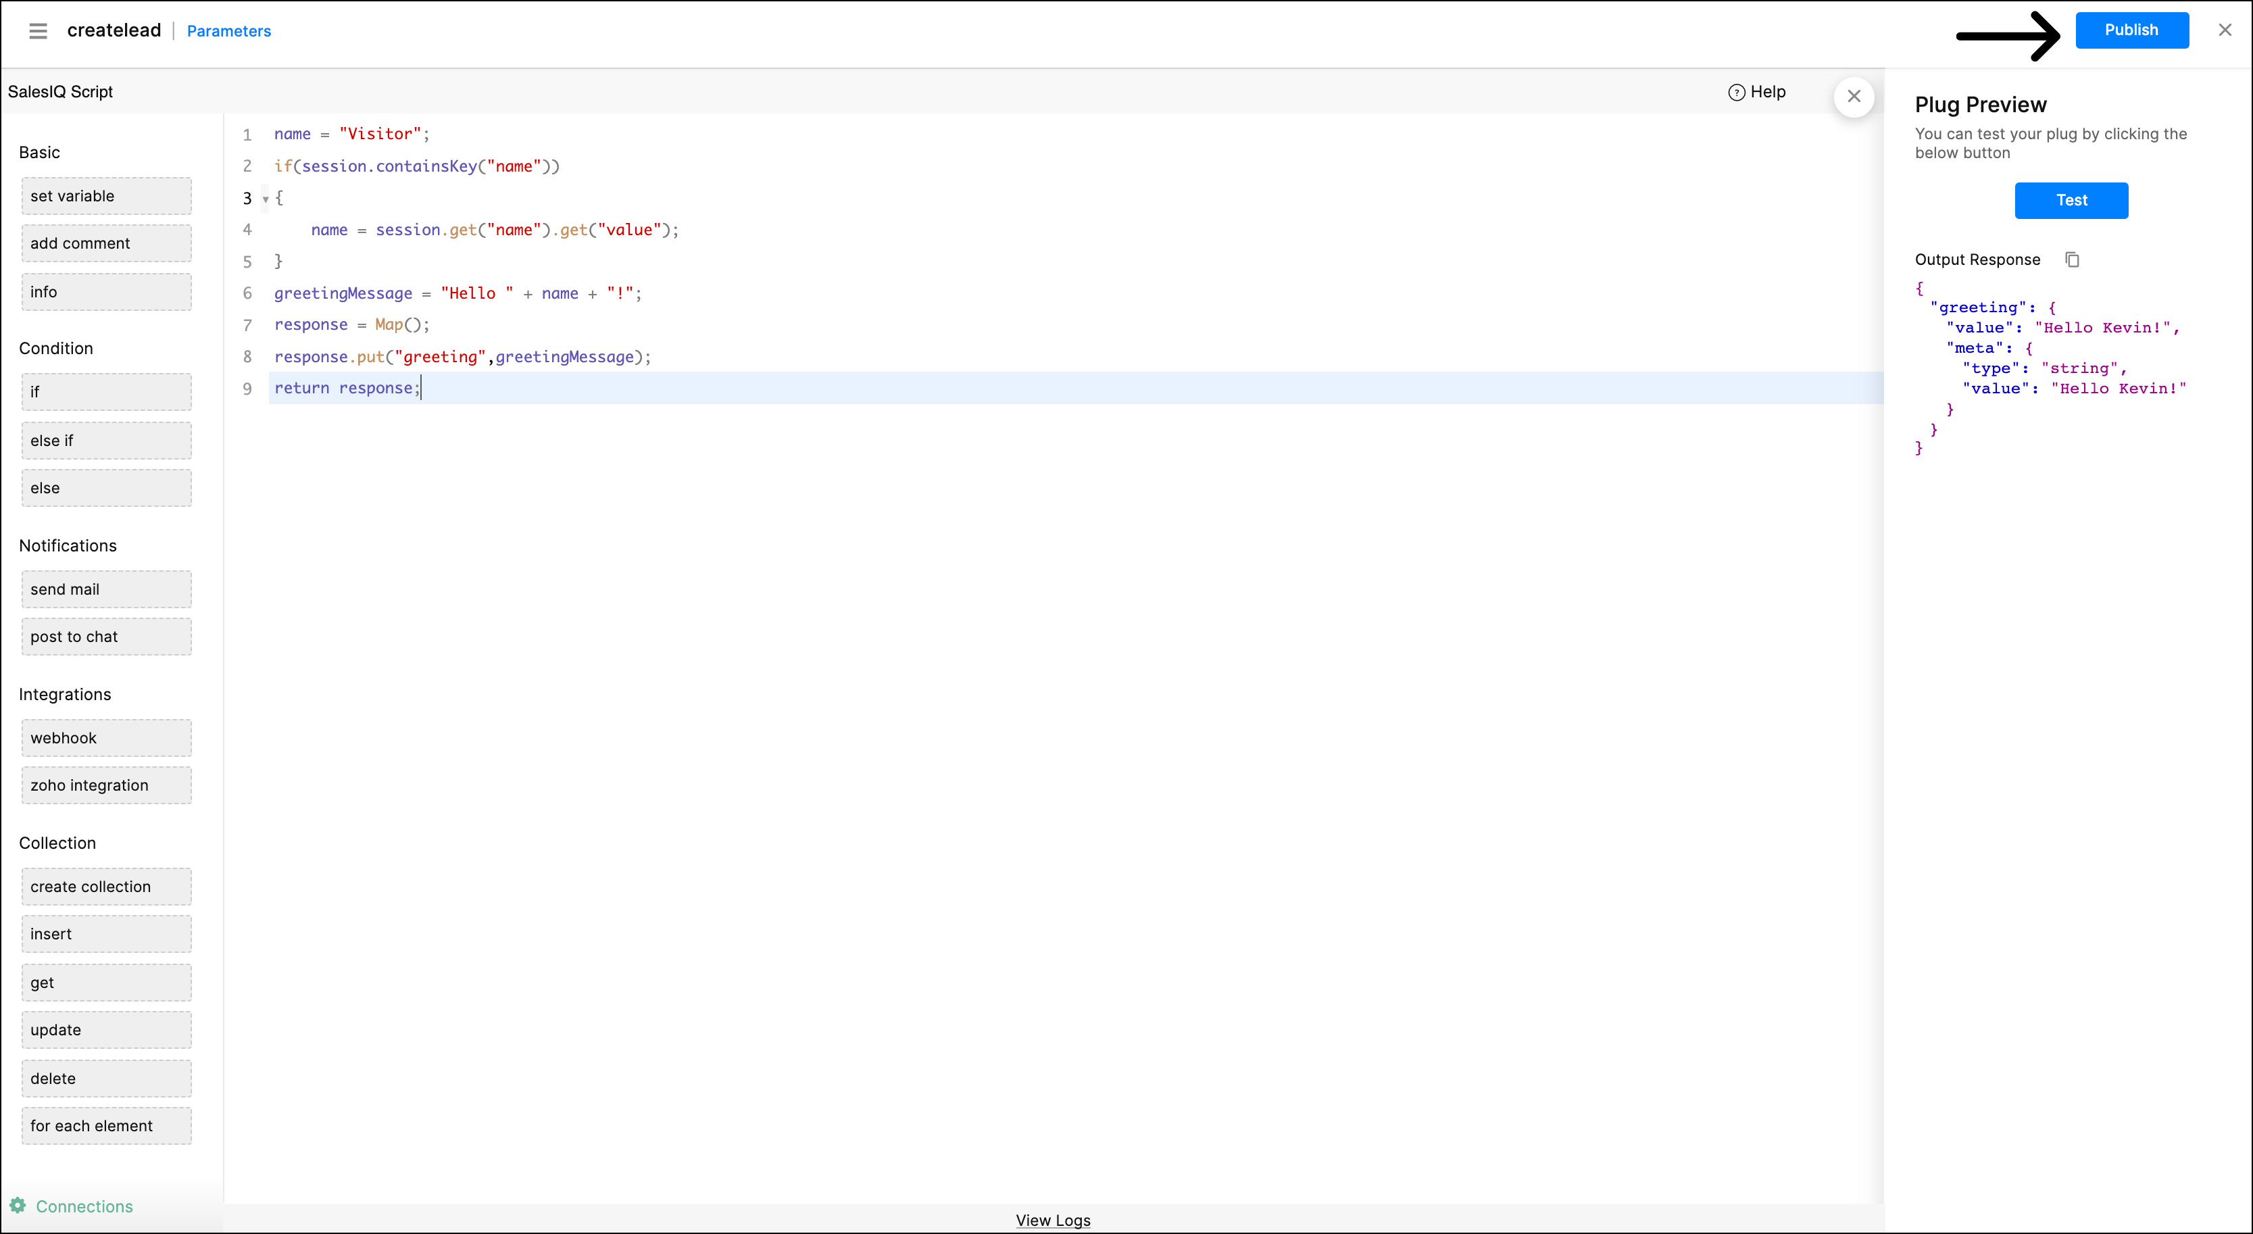The width and height of the screenshot is (2253, 1234).
Task: Select the set variable block
Action: tap(107, 196)
